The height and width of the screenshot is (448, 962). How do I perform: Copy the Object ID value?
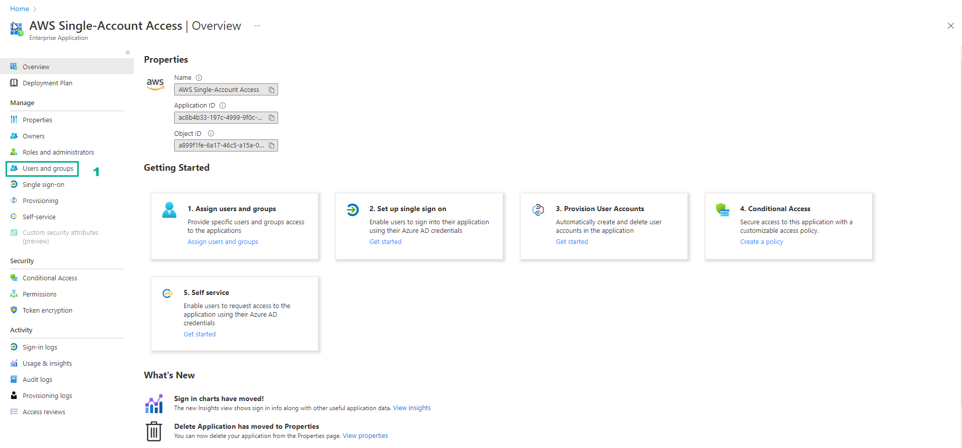[272, 145]
